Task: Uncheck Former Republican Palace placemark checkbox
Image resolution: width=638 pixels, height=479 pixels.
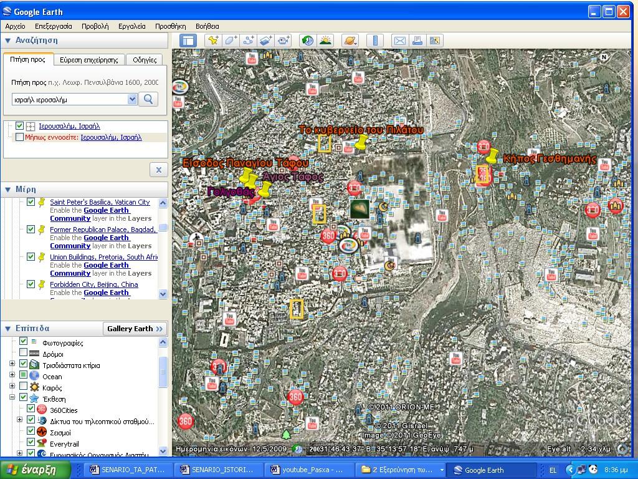Action: [31, 229]
